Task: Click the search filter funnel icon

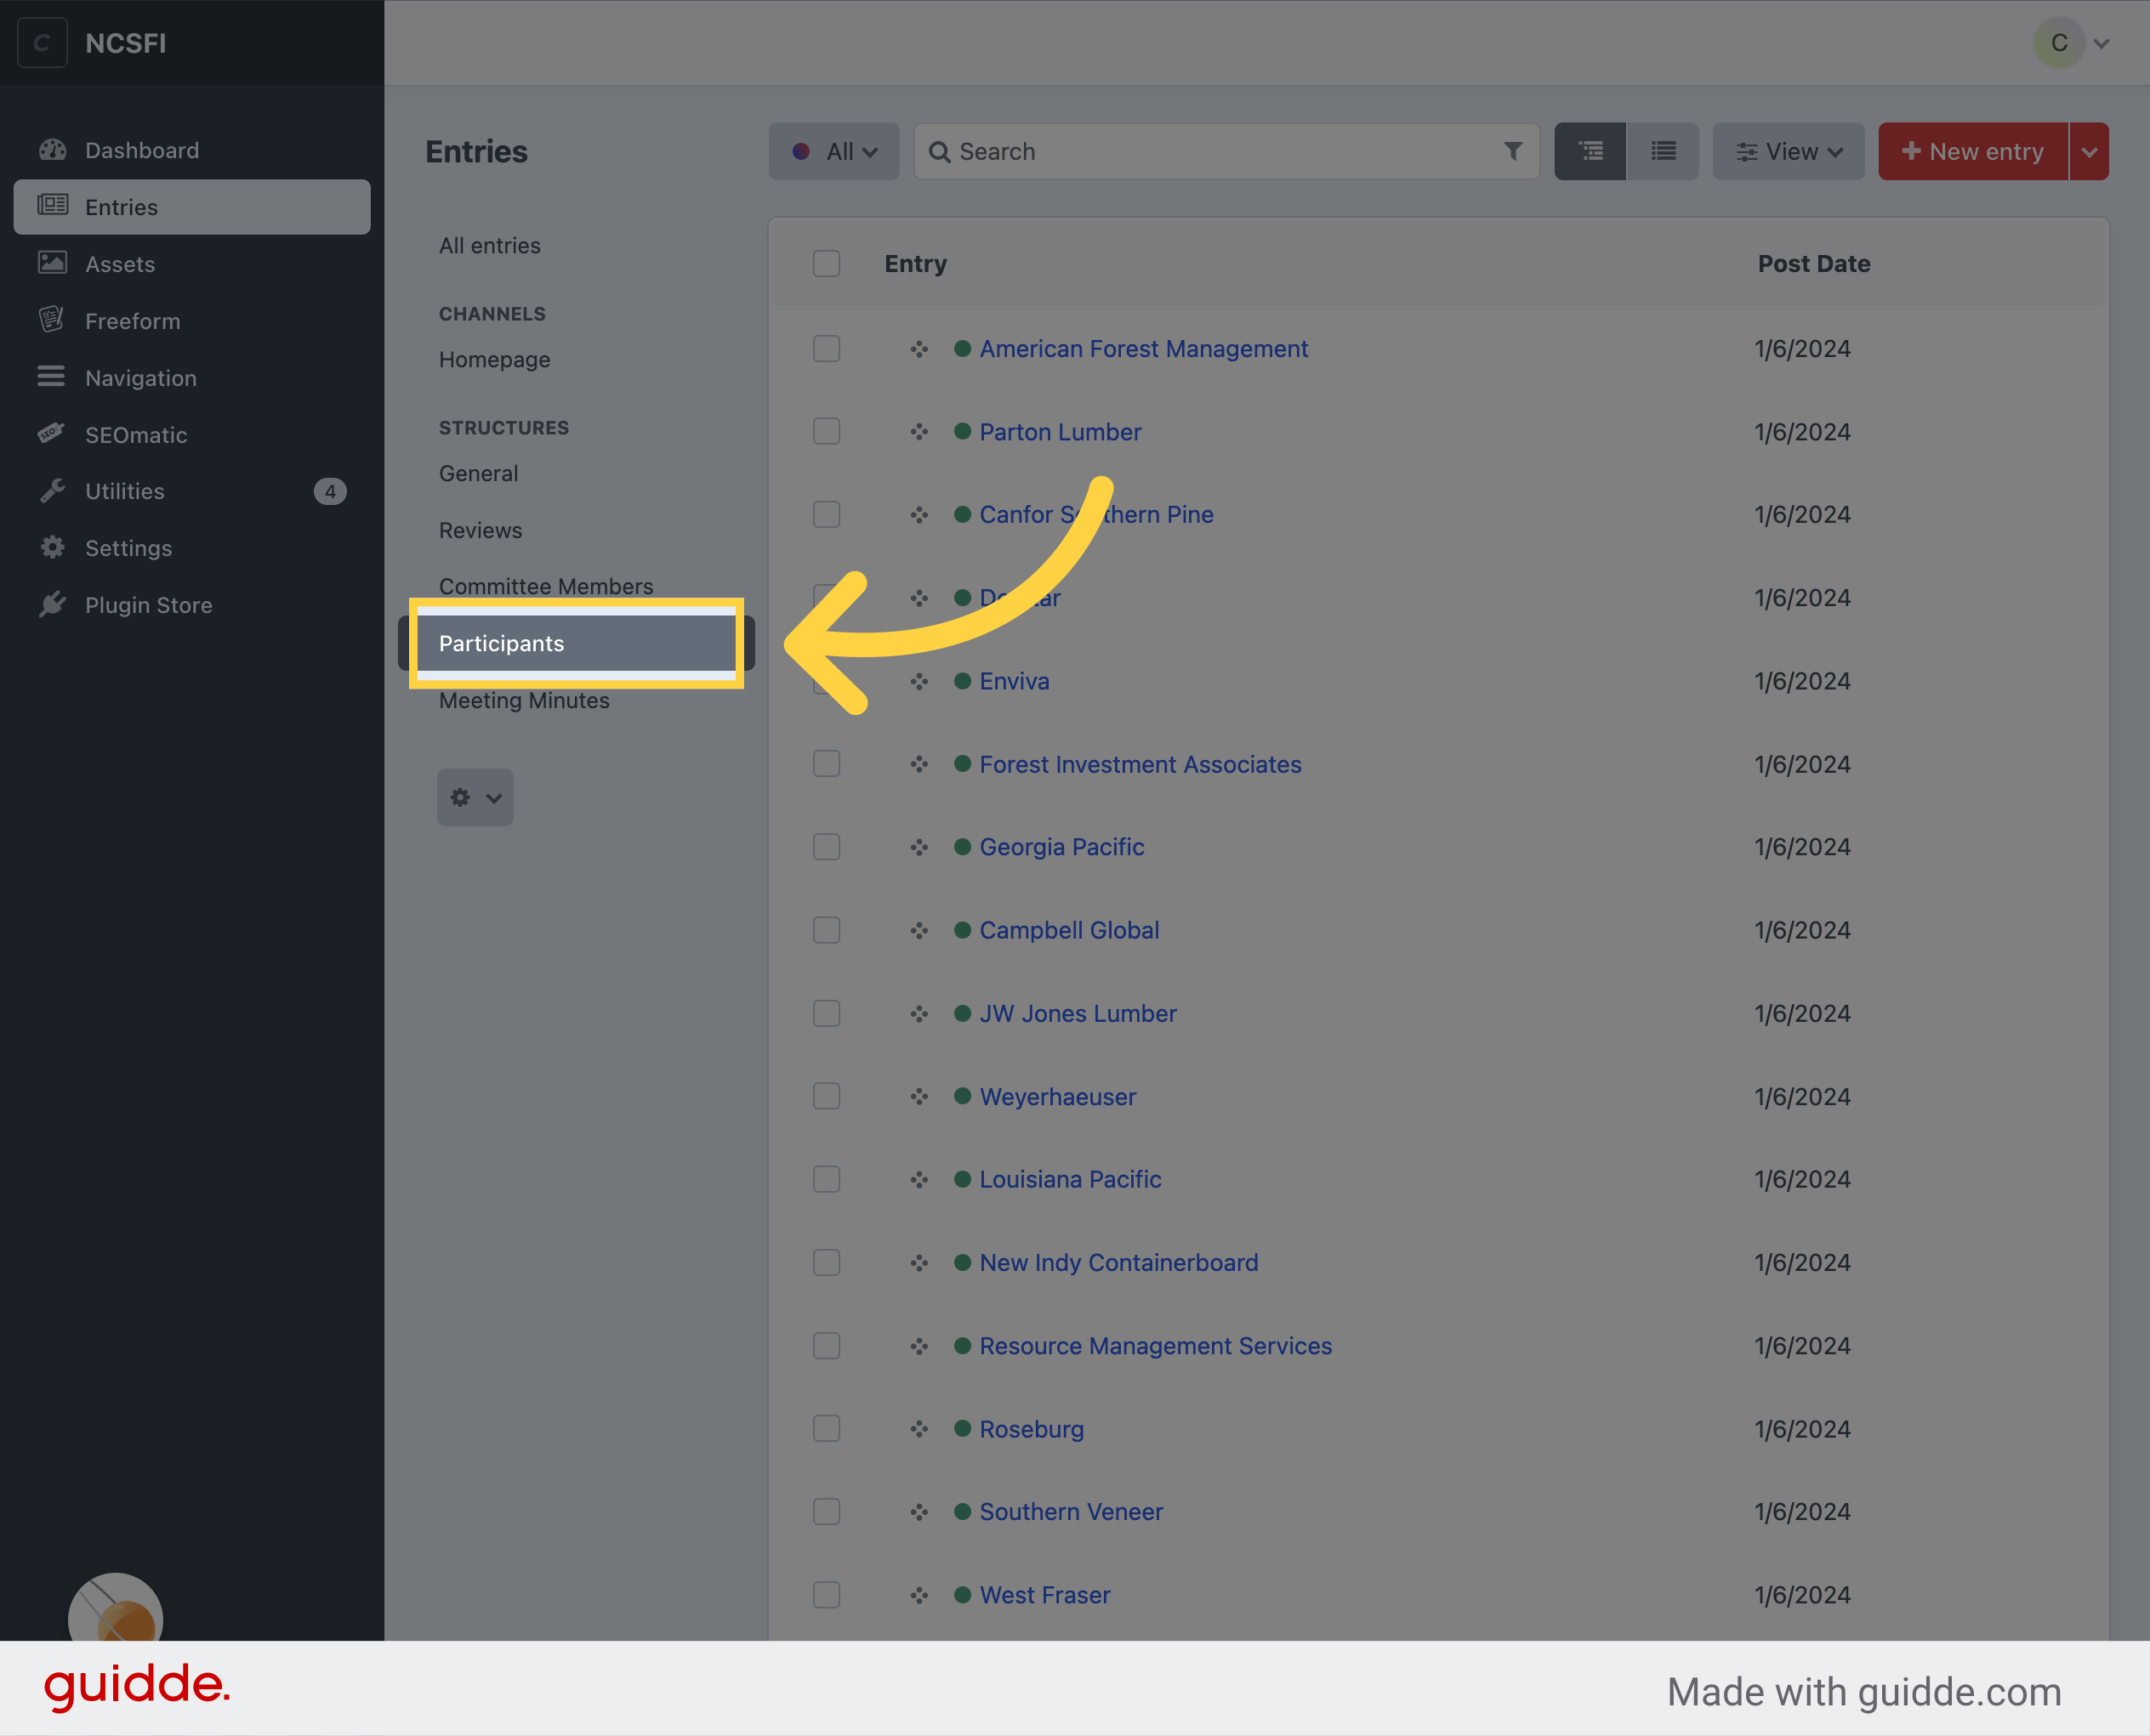Action: point(1513,151)
